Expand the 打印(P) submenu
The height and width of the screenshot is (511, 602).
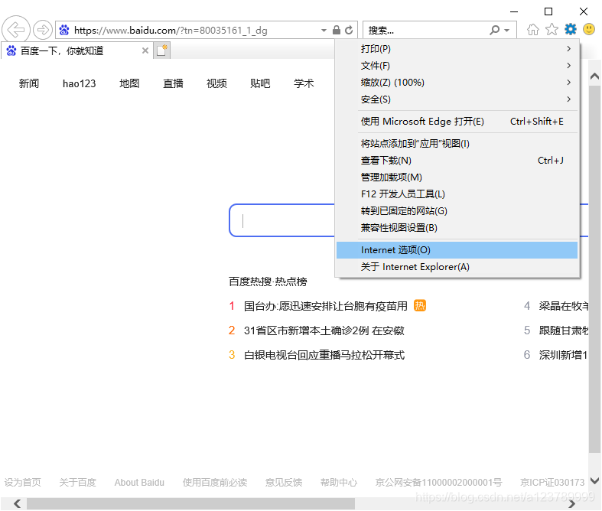457,49
